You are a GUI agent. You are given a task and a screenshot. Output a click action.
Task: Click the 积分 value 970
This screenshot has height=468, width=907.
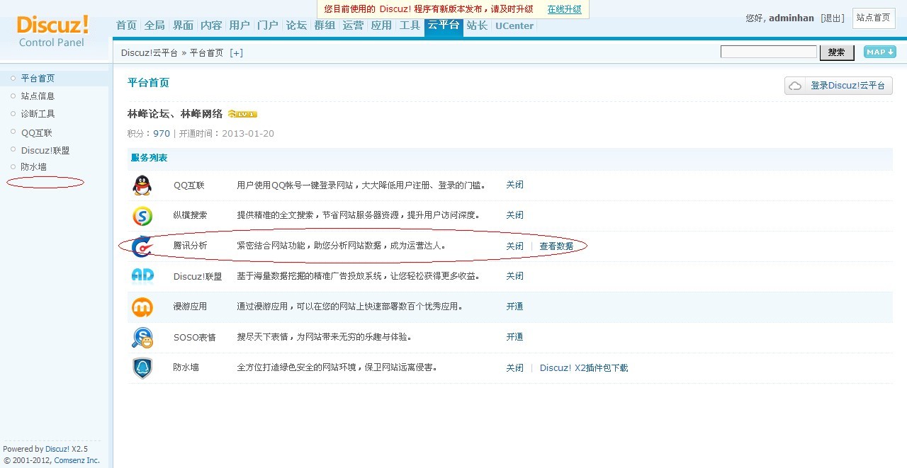[162, 134]
